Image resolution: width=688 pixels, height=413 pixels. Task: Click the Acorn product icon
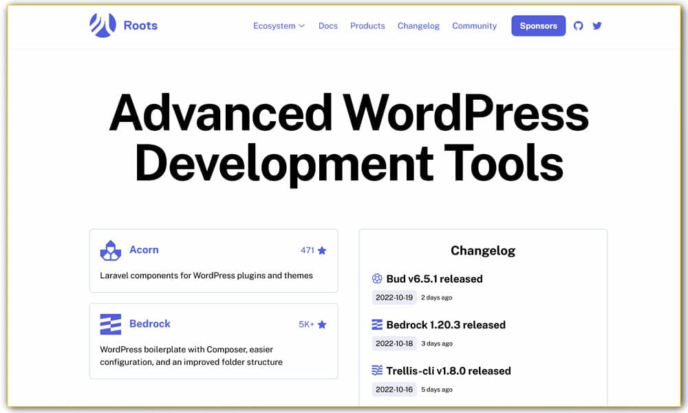(x=111, y=251)
